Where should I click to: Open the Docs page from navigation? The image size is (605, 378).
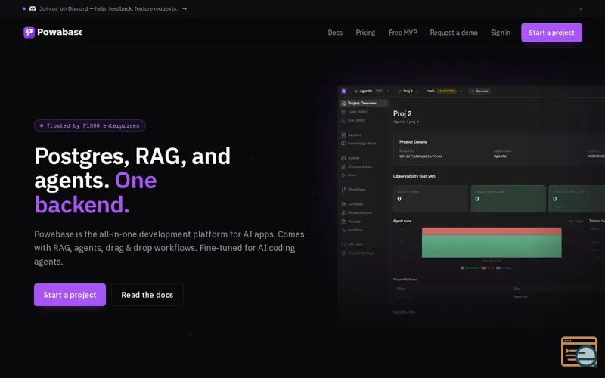[335, 33]
